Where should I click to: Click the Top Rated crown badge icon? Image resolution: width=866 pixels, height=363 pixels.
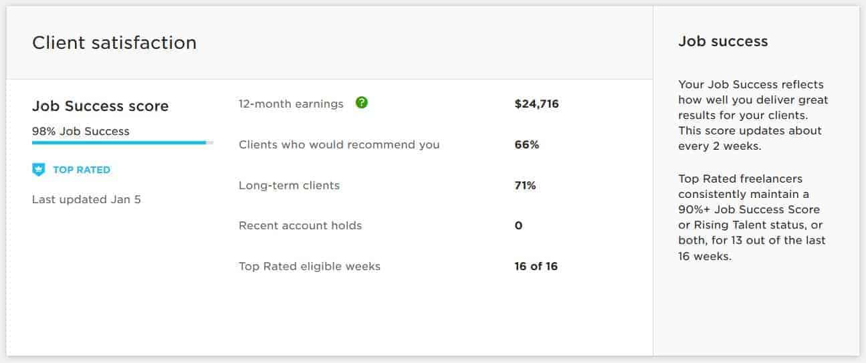(x=38, y=170)
